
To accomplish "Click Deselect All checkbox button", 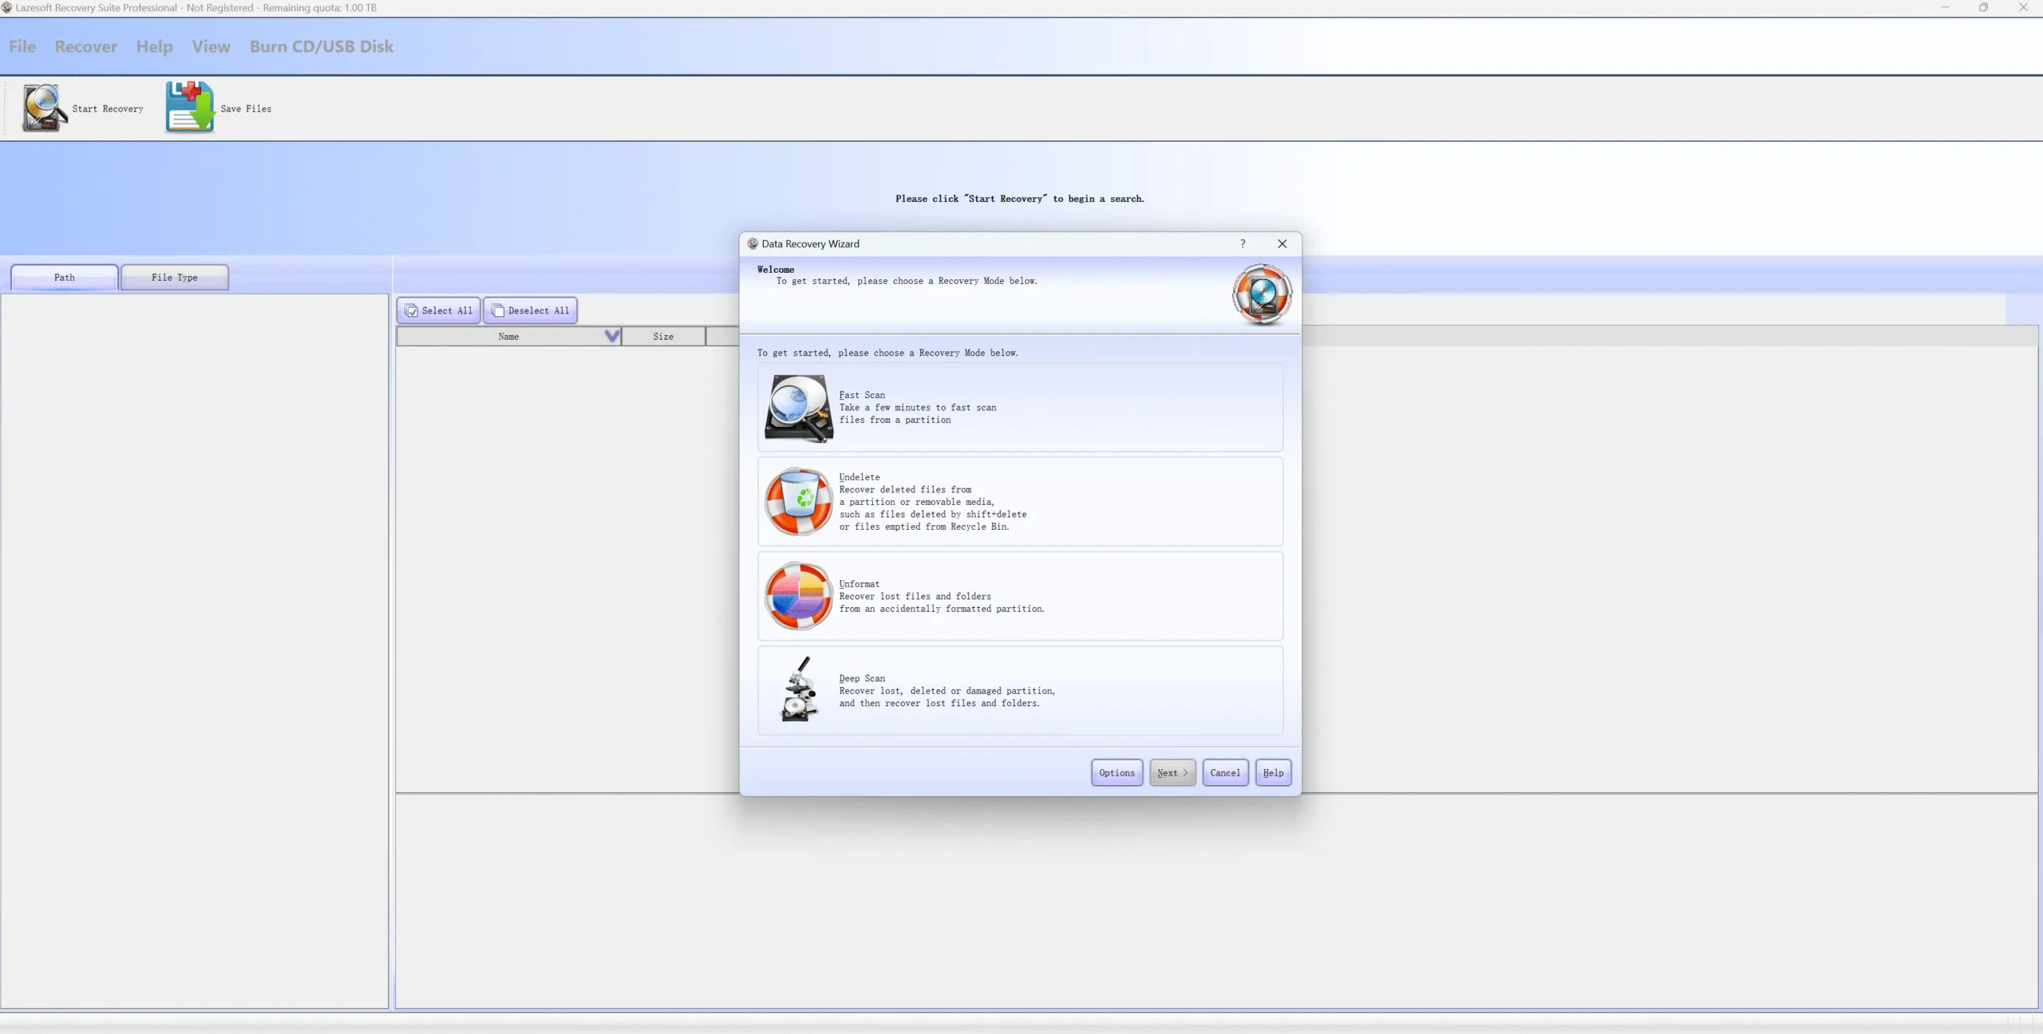I will pos(531,310).
